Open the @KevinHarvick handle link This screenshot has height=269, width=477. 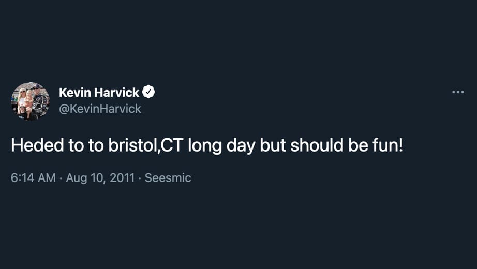pyautogui.click(x=100, y=109)
